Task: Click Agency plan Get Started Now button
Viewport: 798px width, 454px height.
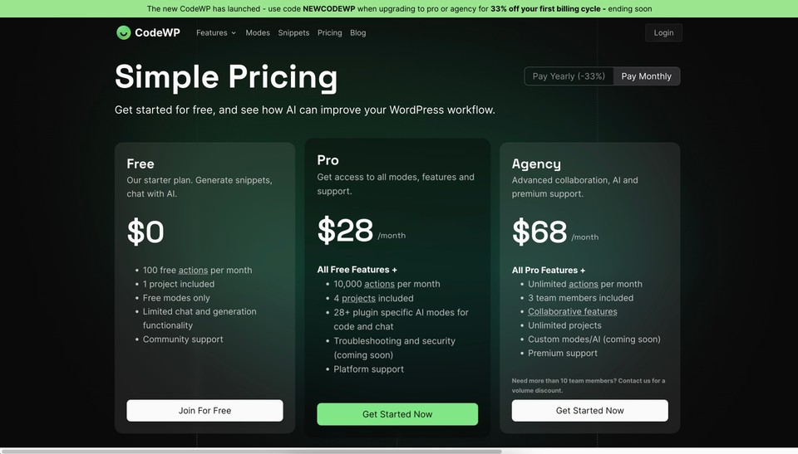Action: pyautogui.click(x=590, y=410)
